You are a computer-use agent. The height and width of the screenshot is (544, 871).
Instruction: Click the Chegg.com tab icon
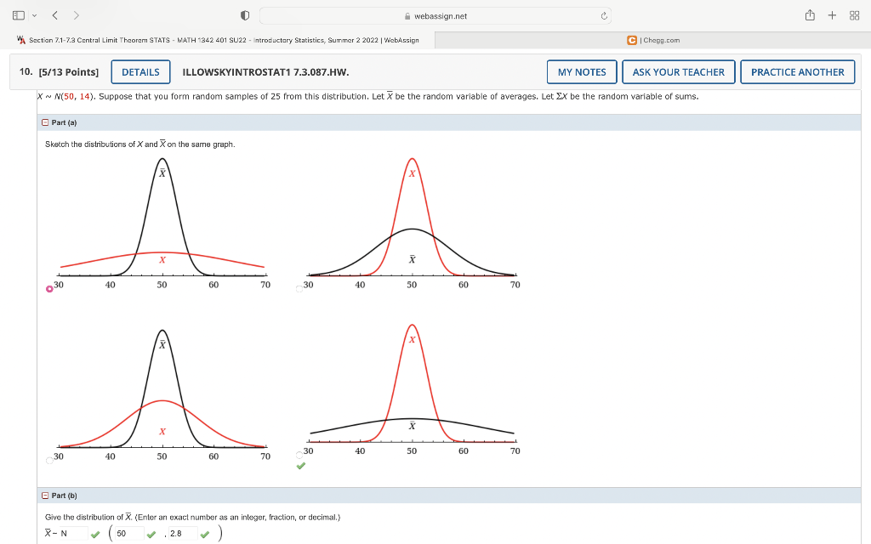coord(631,39)
